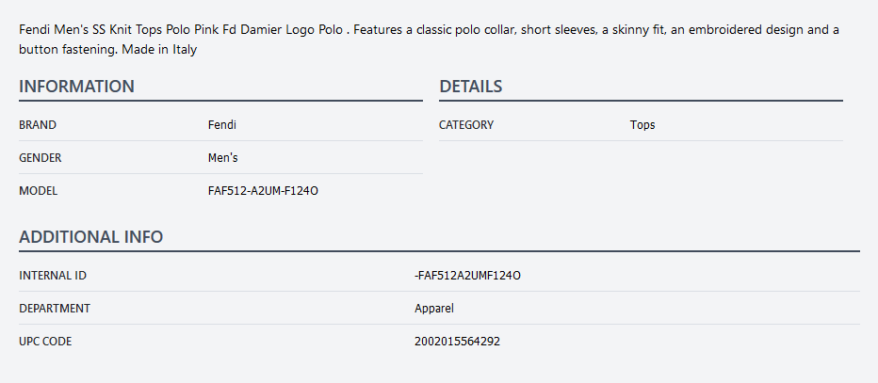Select the Tops category value
Viewport: 878px width, 383px height.
642,124
